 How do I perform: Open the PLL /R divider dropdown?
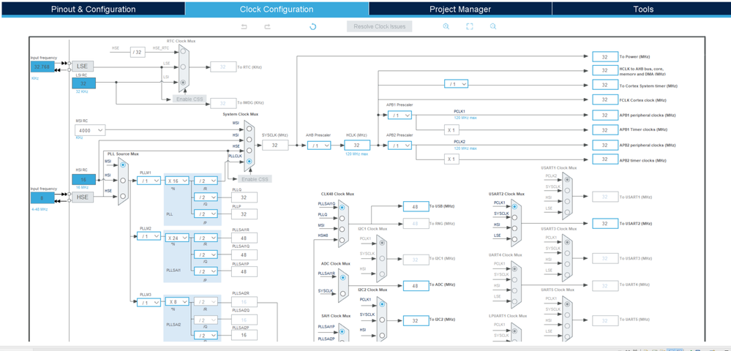[x=205, y=181]
